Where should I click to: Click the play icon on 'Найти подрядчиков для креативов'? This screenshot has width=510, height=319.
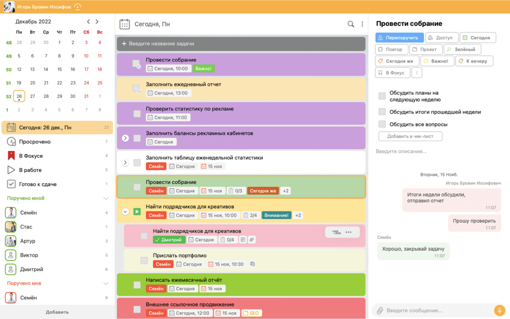tap(137, 211)
